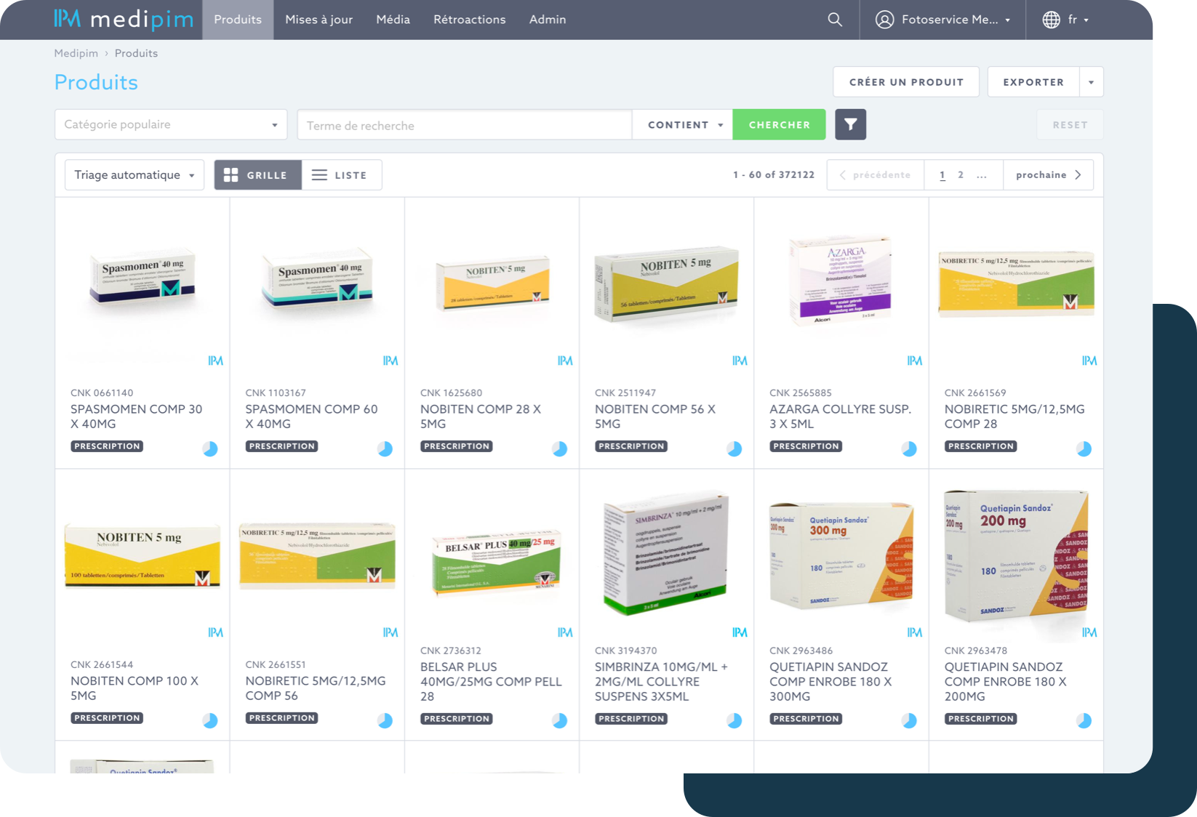The height and width of the screenshot is (817, 1197).
Task: Click the green Chercher button
Action: [779, 124]
